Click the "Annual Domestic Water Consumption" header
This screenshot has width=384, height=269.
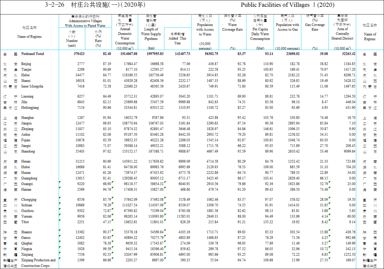pos(125,36)
